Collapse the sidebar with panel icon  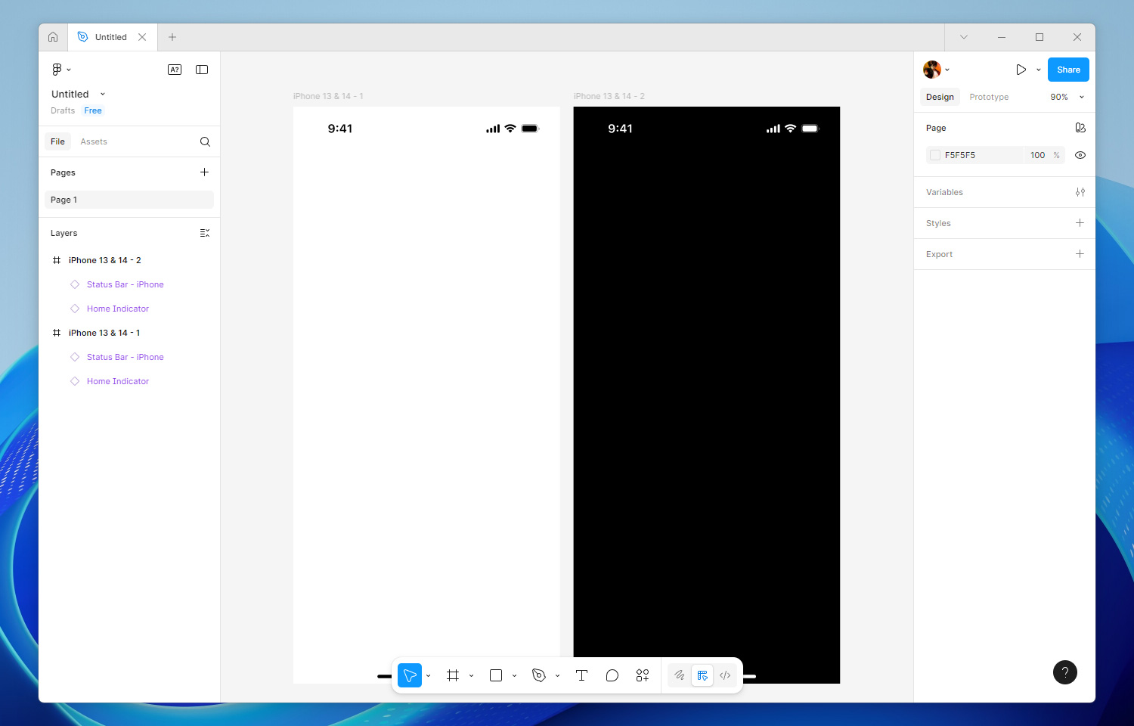click(x=202, y=70)
